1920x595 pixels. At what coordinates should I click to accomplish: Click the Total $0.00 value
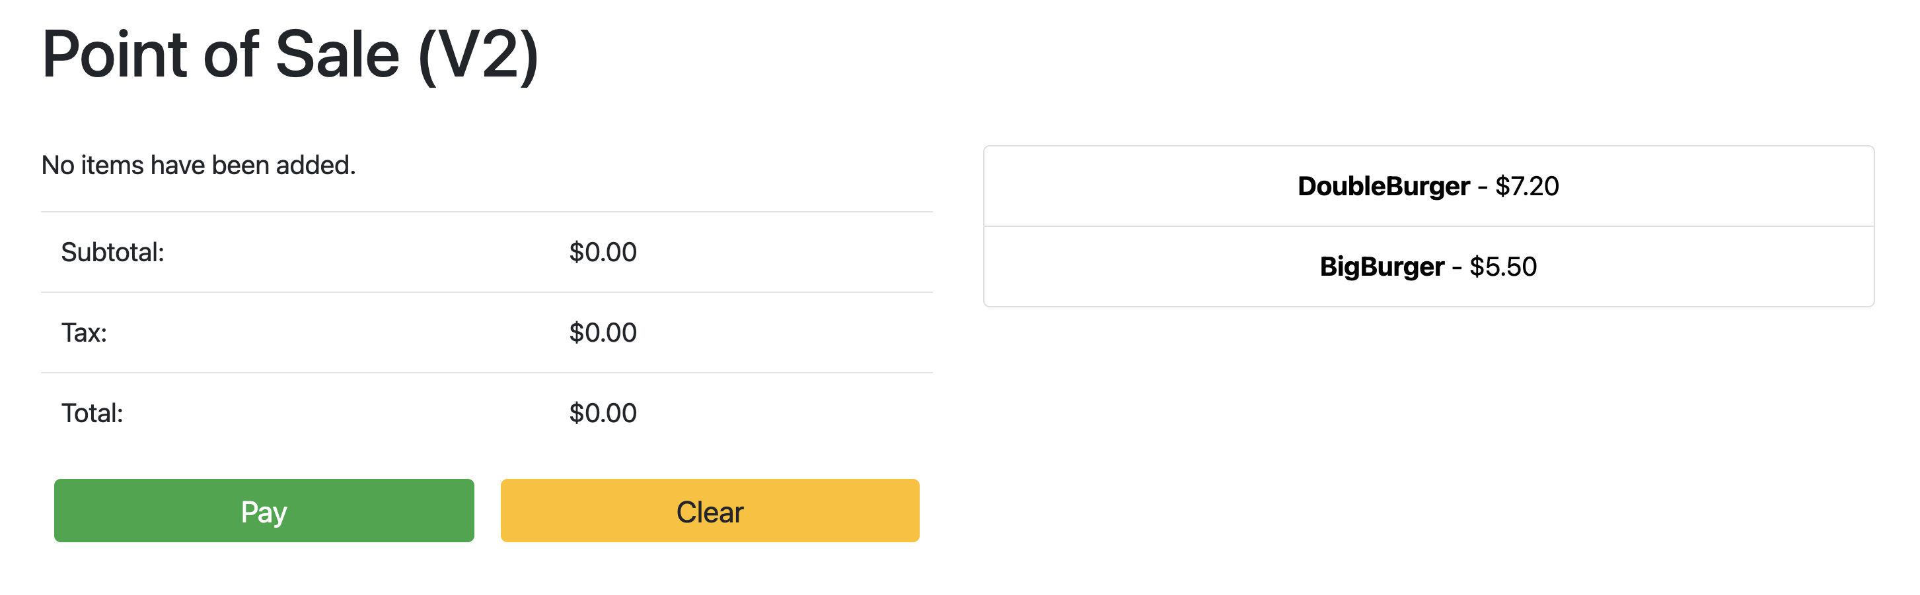pos(603,413)
